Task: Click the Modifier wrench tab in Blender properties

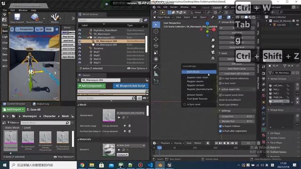Action: (264, 108)
